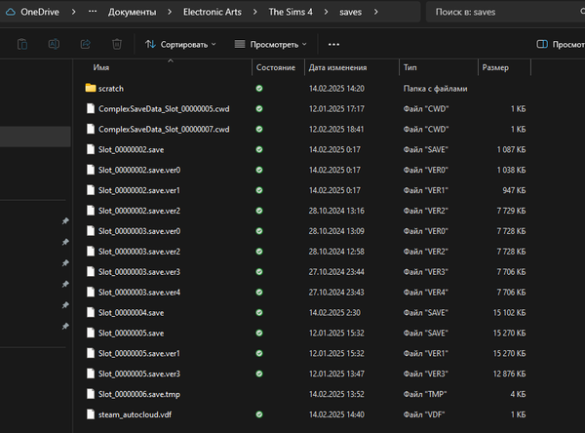Click the Файл "TMP" type cell
The height and width of the screenshot is (433, 585).
[x=425, y=394]
